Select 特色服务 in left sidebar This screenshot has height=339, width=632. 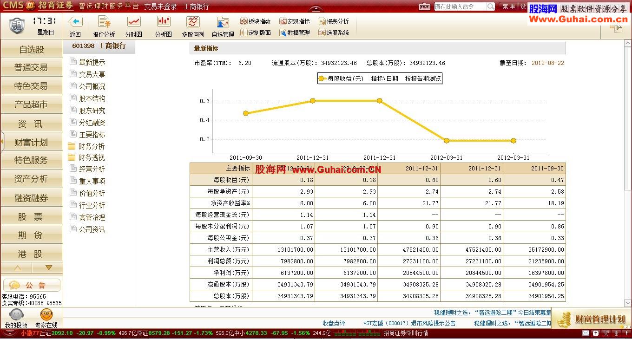(32, 160)
